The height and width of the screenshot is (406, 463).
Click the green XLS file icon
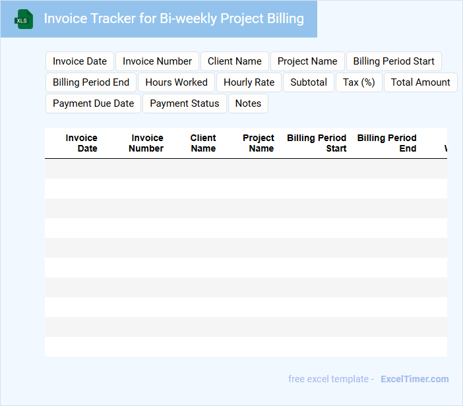[x=24, y=19]
